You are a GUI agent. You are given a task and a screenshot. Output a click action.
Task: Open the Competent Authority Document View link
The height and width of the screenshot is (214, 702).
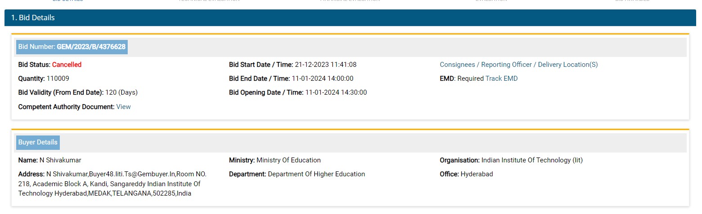pyautogui.click(x=123, y=107)
